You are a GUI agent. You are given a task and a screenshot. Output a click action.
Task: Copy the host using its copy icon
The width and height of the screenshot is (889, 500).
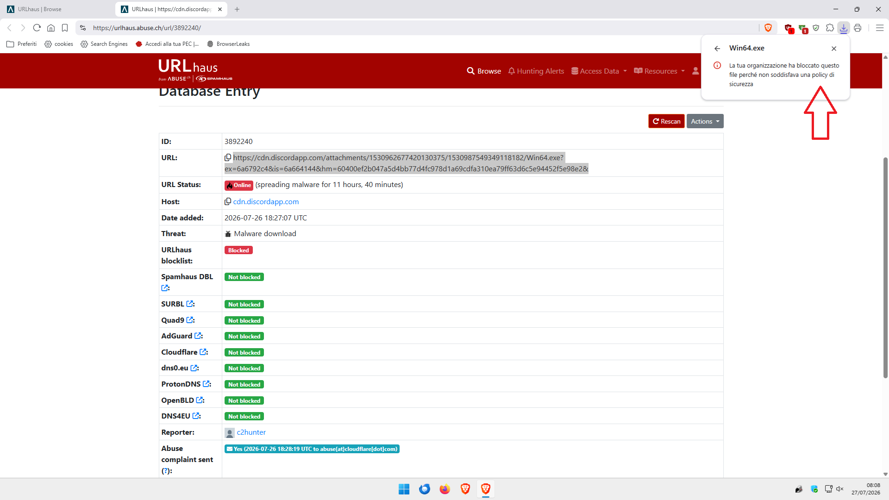[x=228, y=201]
